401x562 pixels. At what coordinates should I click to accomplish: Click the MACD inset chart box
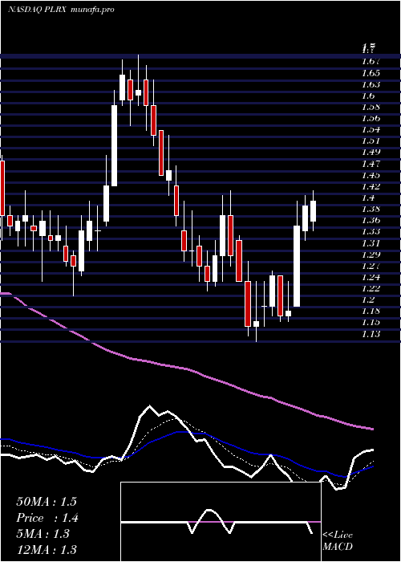[221, 522]
